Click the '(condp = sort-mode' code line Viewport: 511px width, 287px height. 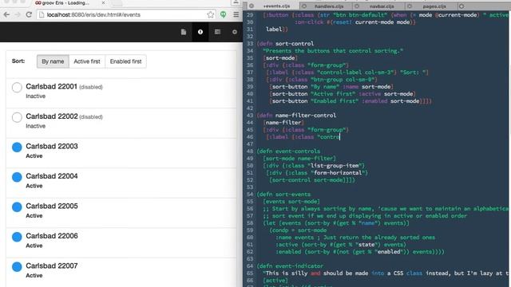pos(298,230)
